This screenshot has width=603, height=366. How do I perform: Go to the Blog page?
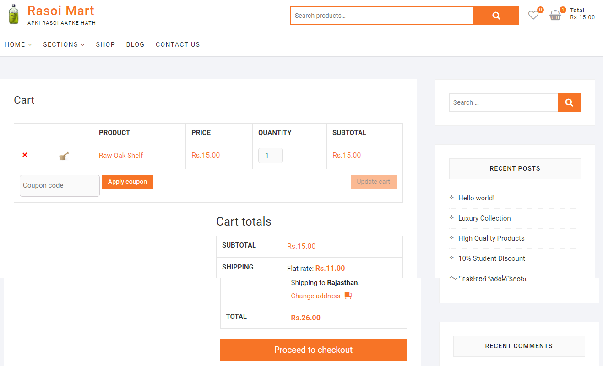coord(135,44)
